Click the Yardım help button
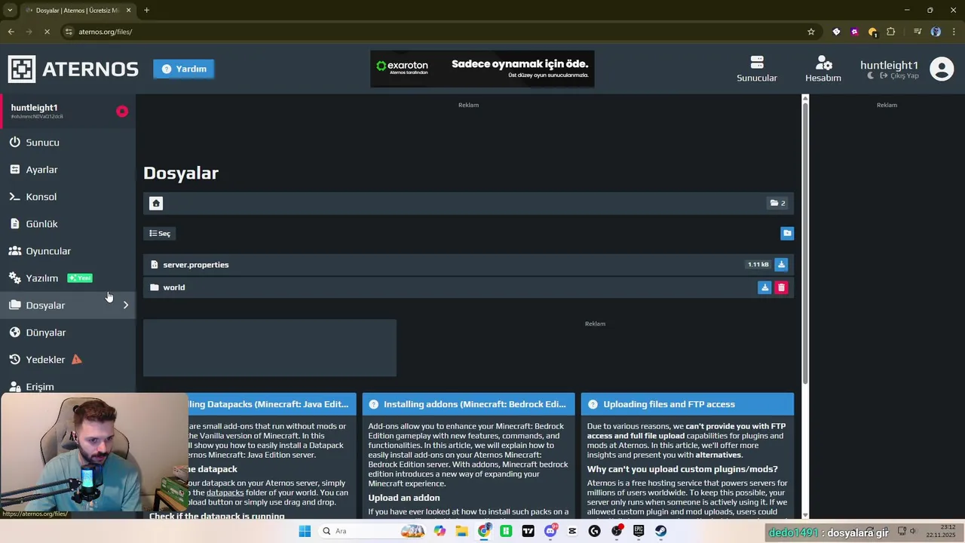This screenshot has width=965, height=543. click(x=183, y=69)
